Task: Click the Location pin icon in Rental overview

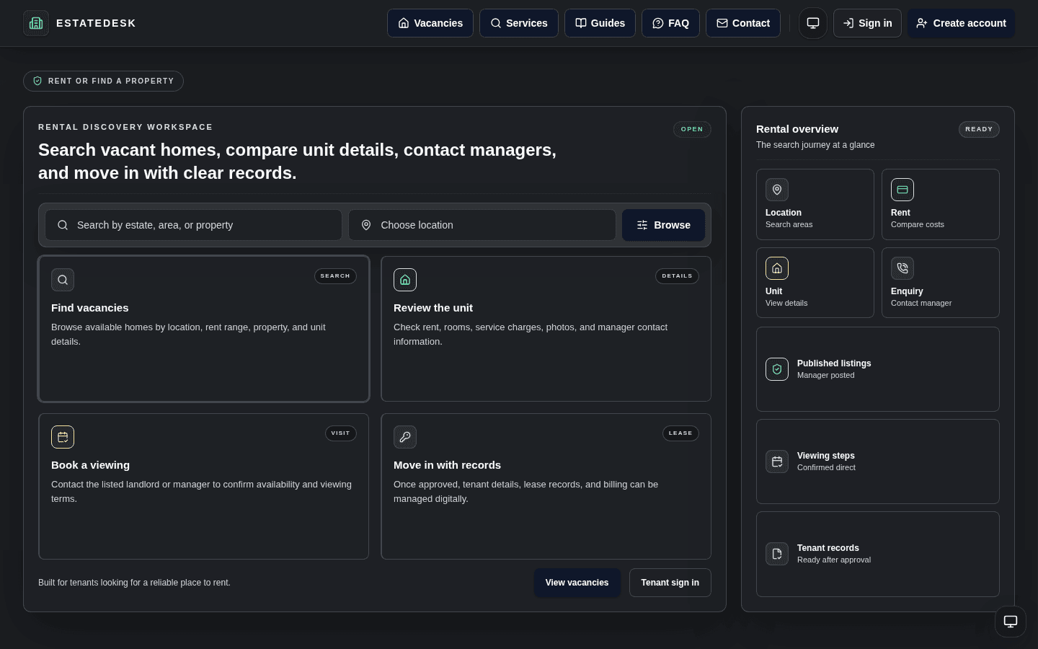Action: (x=777, y=190)
